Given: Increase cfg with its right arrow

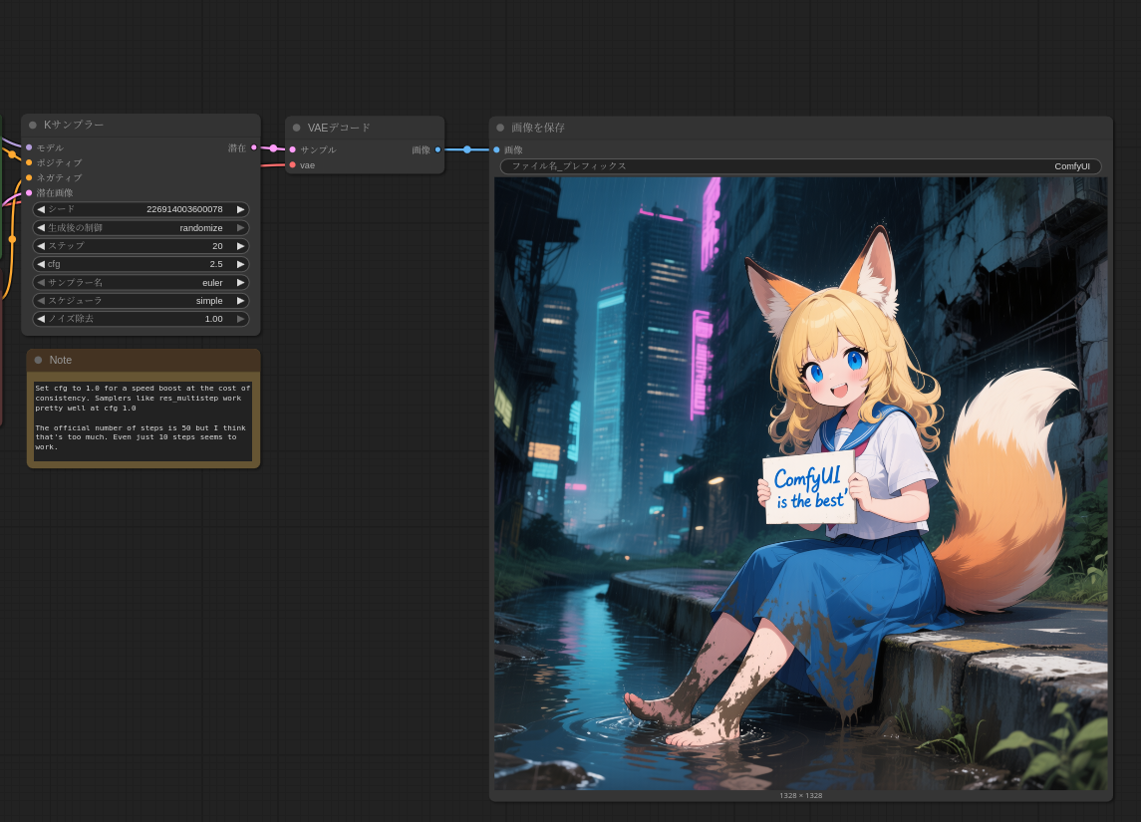Looking at the screenshot, I should click(x=241, y=264).
